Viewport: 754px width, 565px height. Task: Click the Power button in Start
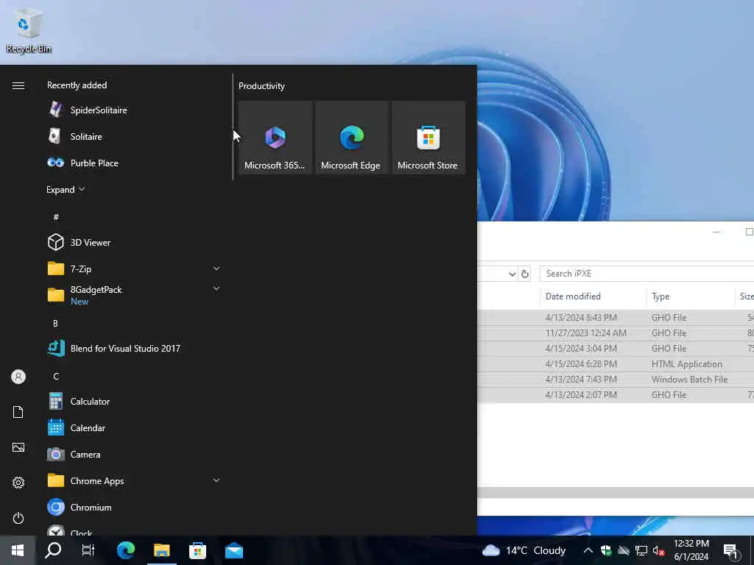(18, 518)
